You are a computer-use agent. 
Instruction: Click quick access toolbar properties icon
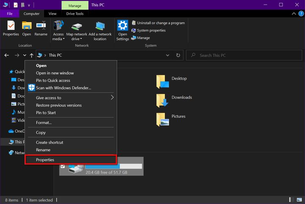click(x=16, y=5)
